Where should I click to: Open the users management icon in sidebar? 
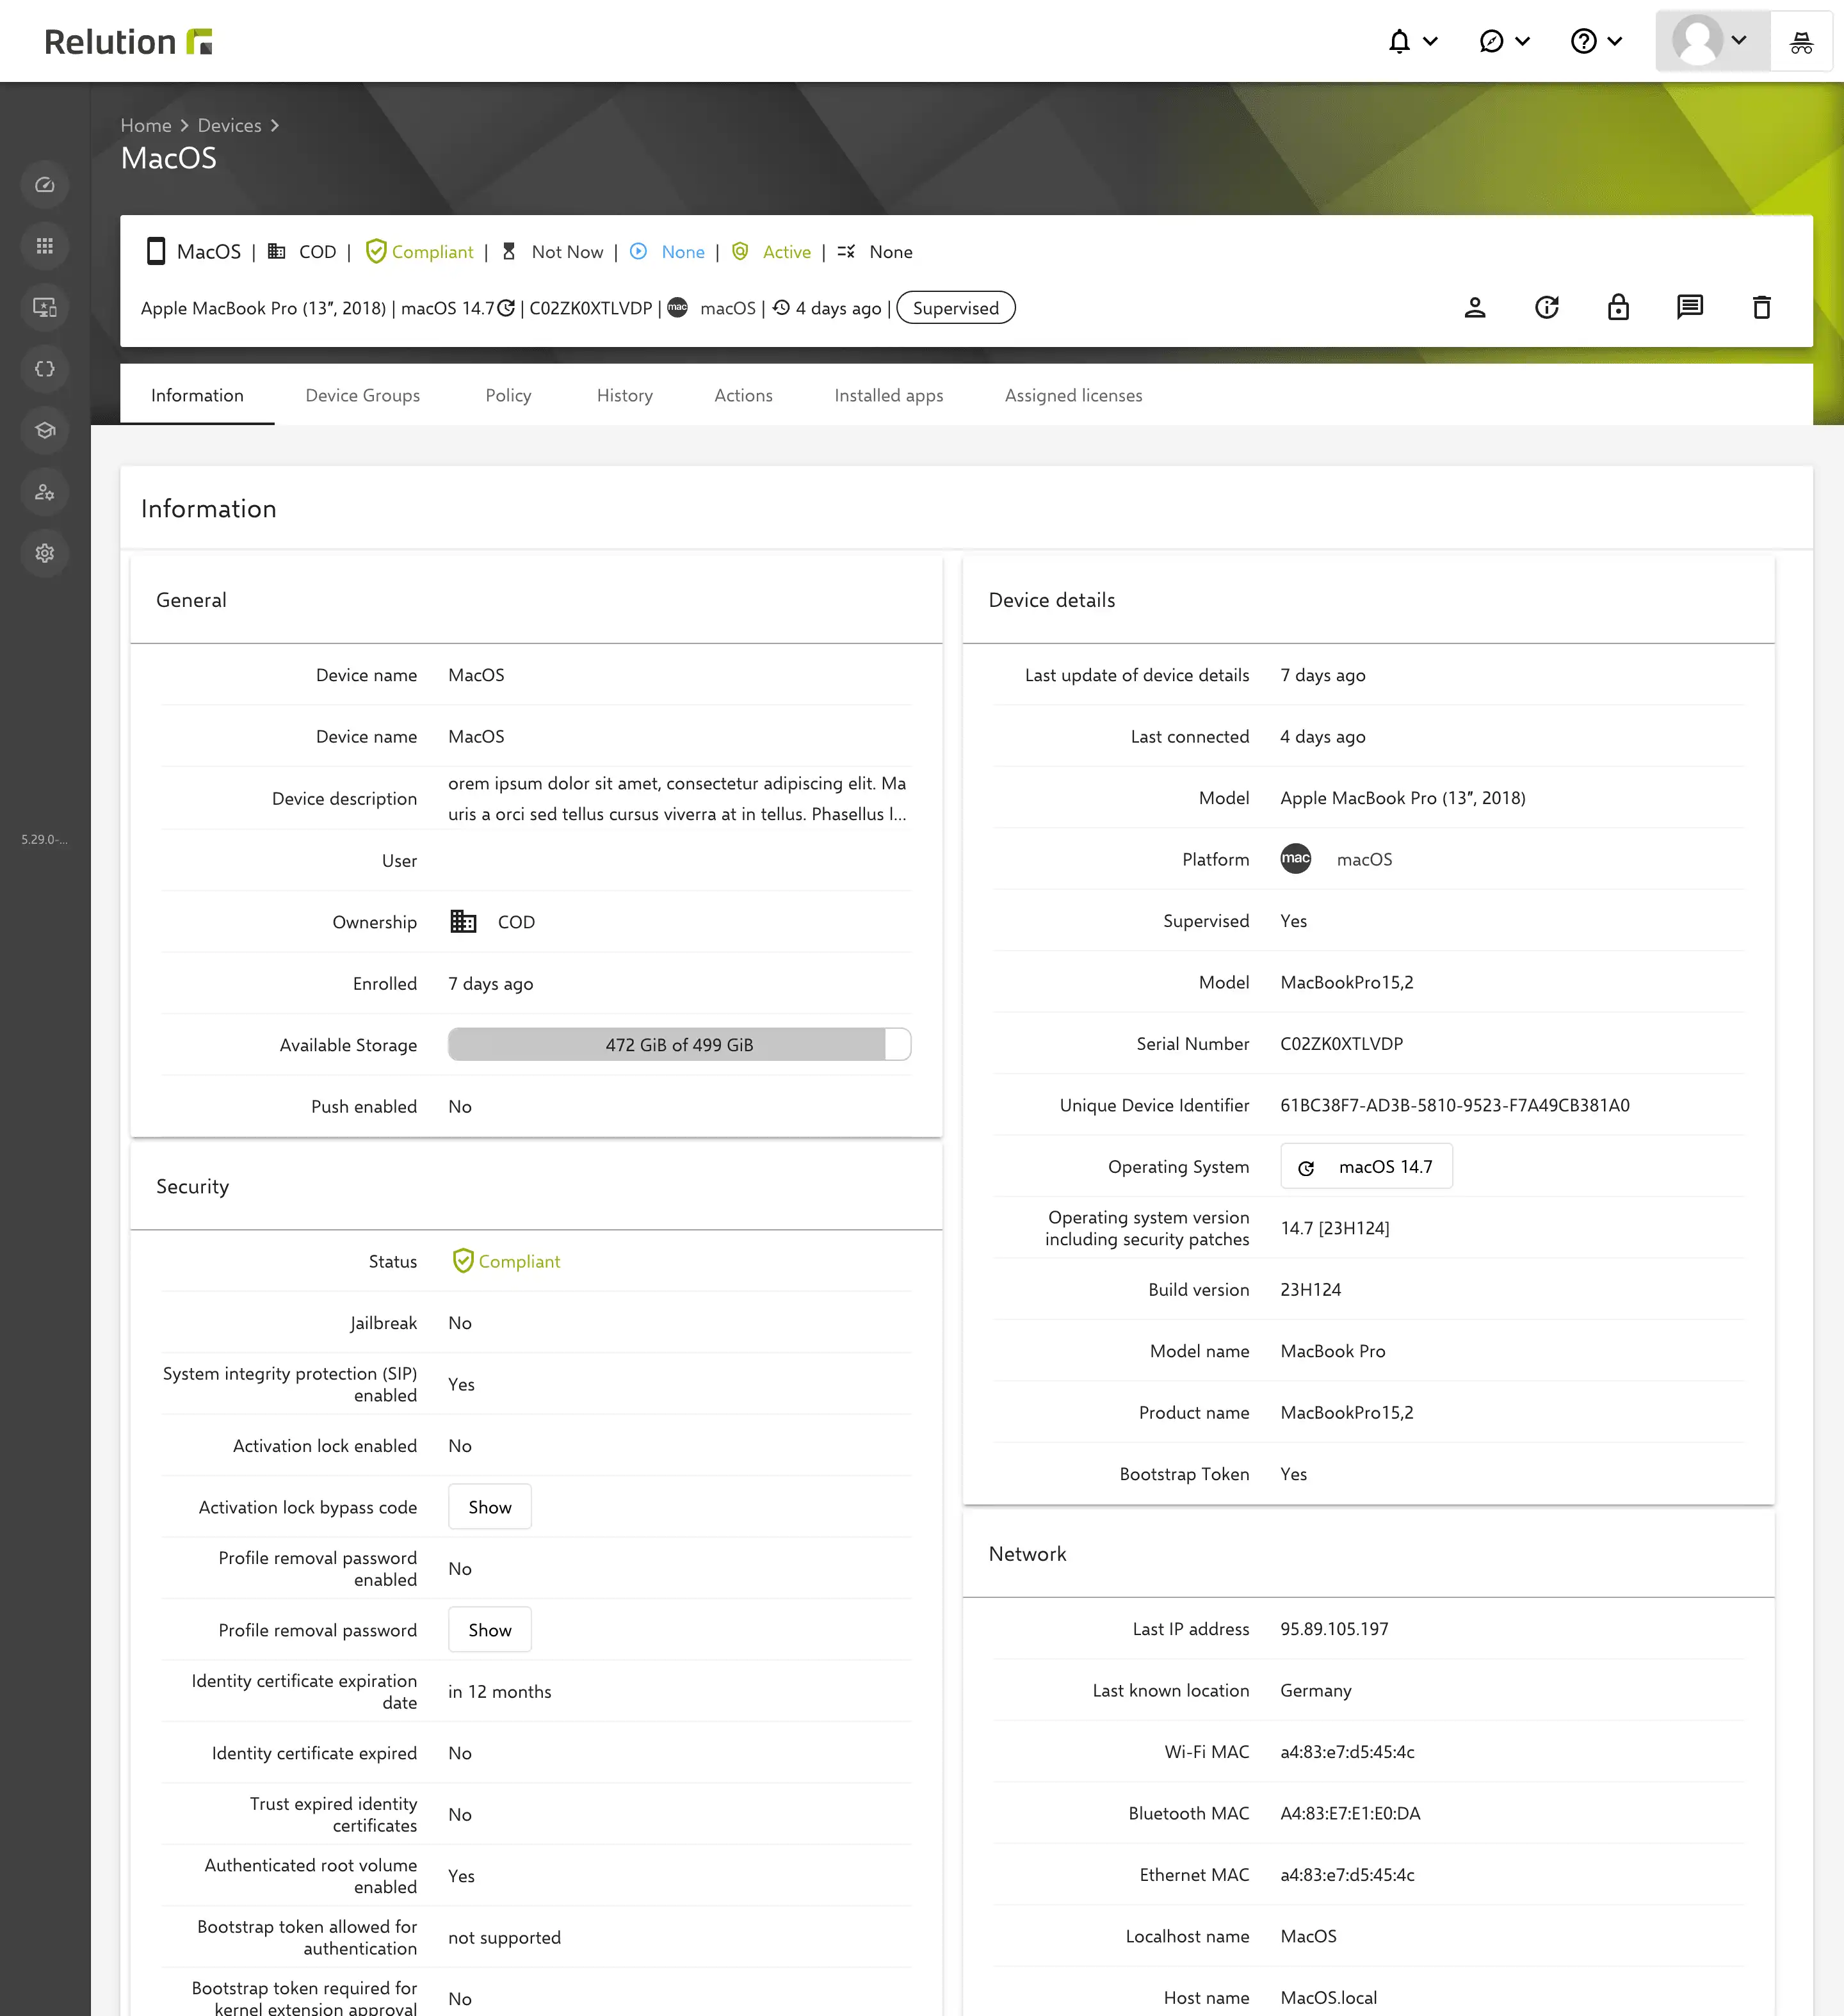tap(45, 492)
